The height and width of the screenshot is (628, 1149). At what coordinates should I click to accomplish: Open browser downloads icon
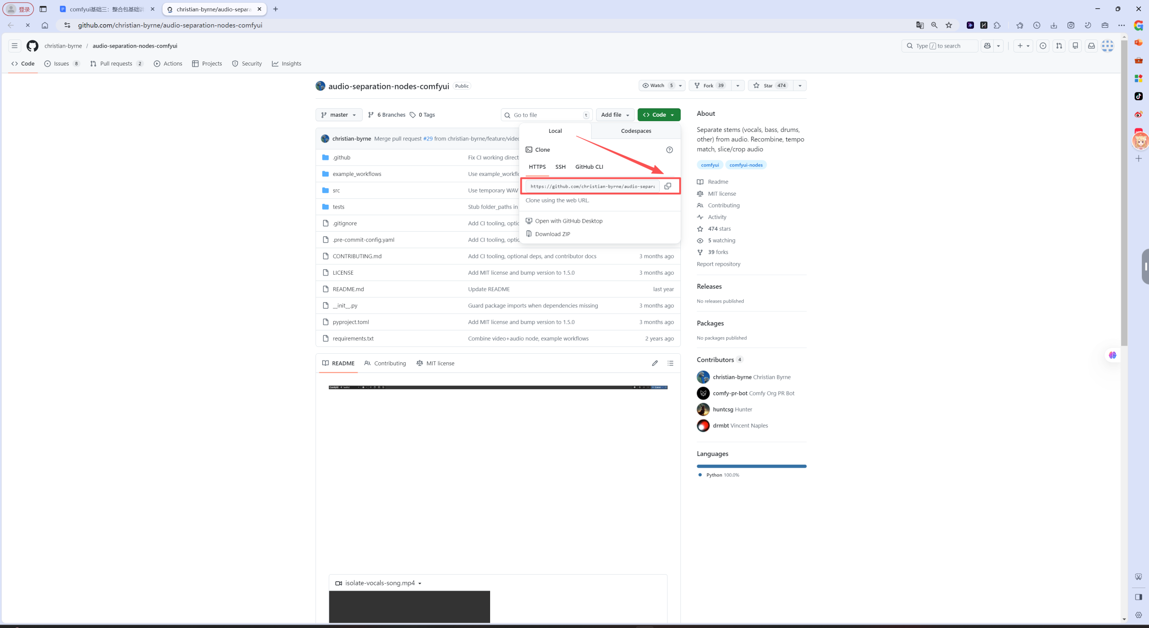(1054, 25)
